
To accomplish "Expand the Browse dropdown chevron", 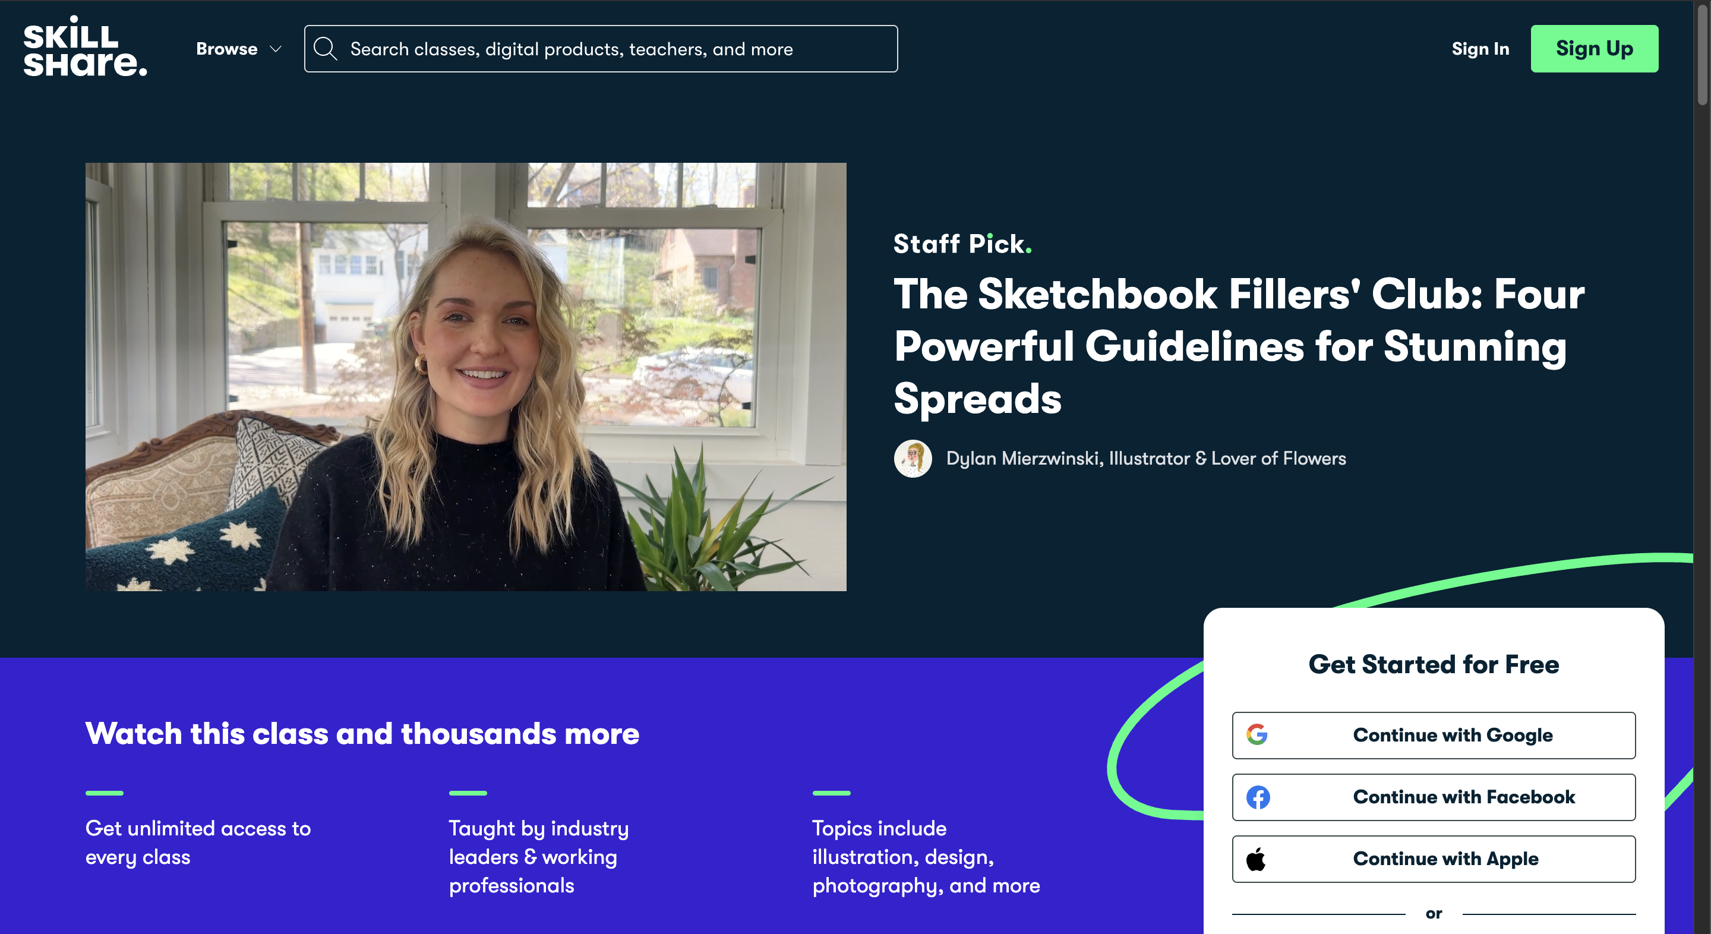I will (276, 49).
